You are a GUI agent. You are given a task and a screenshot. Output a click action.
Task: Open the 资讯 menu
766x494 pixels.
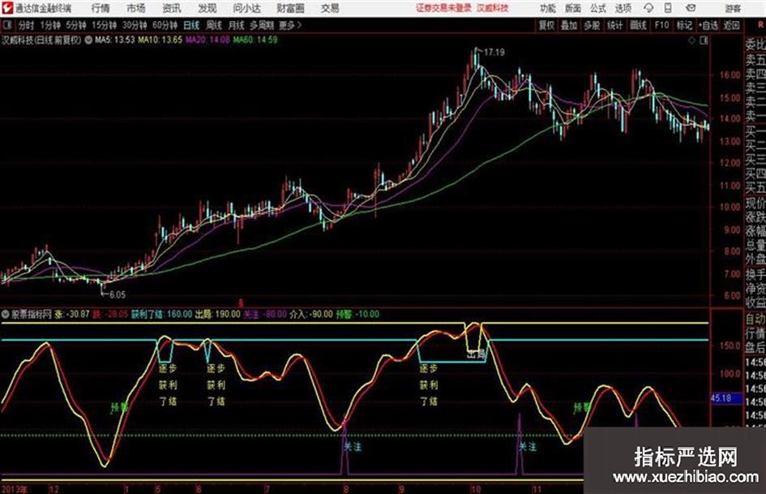[x=172, y=8]
